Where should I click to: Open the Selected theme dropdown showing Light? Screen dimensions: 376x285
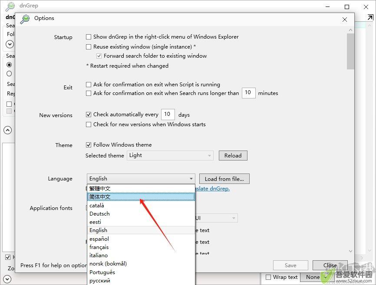point(170,155)
